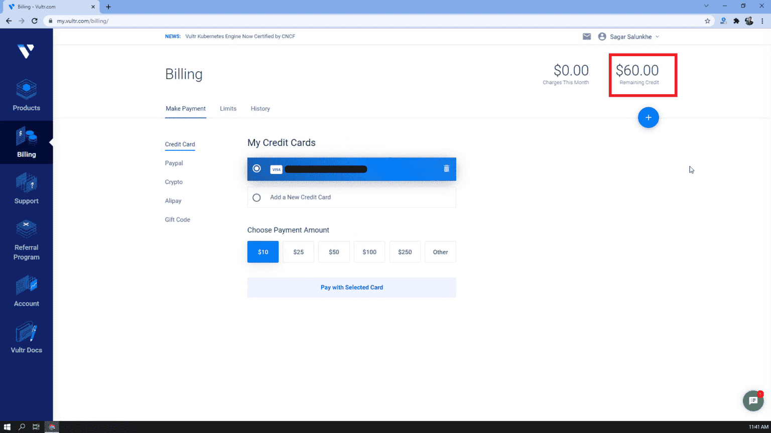
Task: Open the mail notifications icon
Action: point(586,36)
